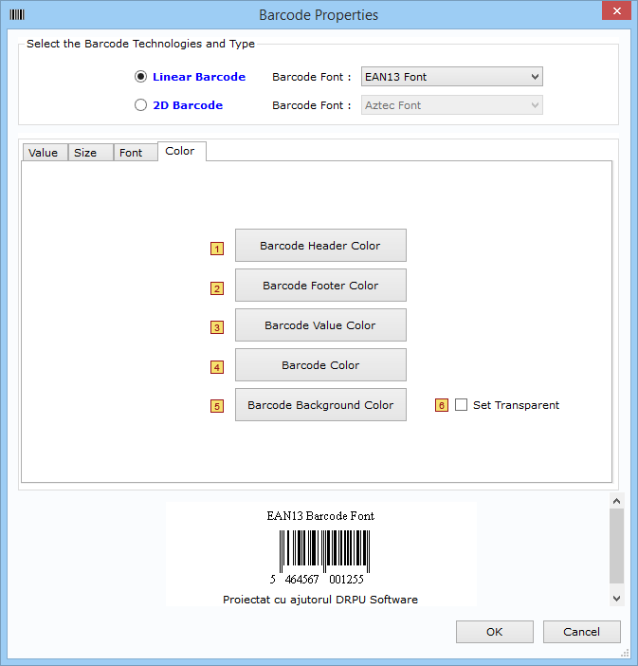Click the Barcode Color button

[320, 365]
